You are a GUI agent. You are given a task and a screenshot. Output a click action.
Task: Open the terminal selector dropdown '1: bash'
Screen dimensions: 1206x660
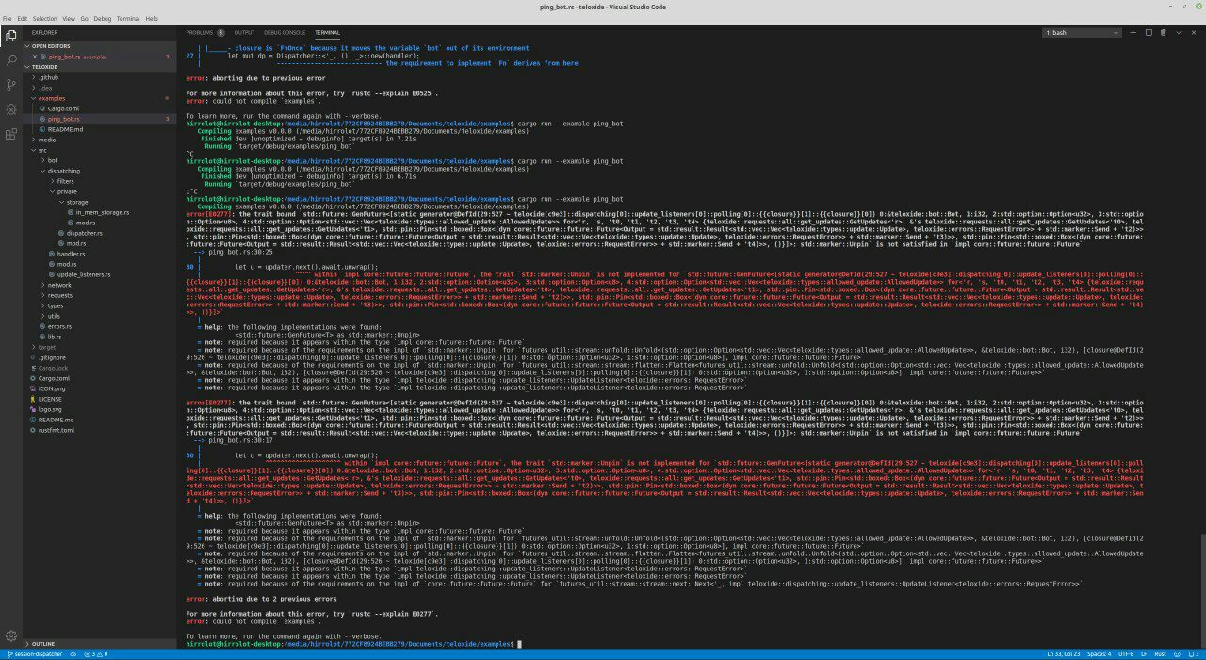(x=1082, y=32)
